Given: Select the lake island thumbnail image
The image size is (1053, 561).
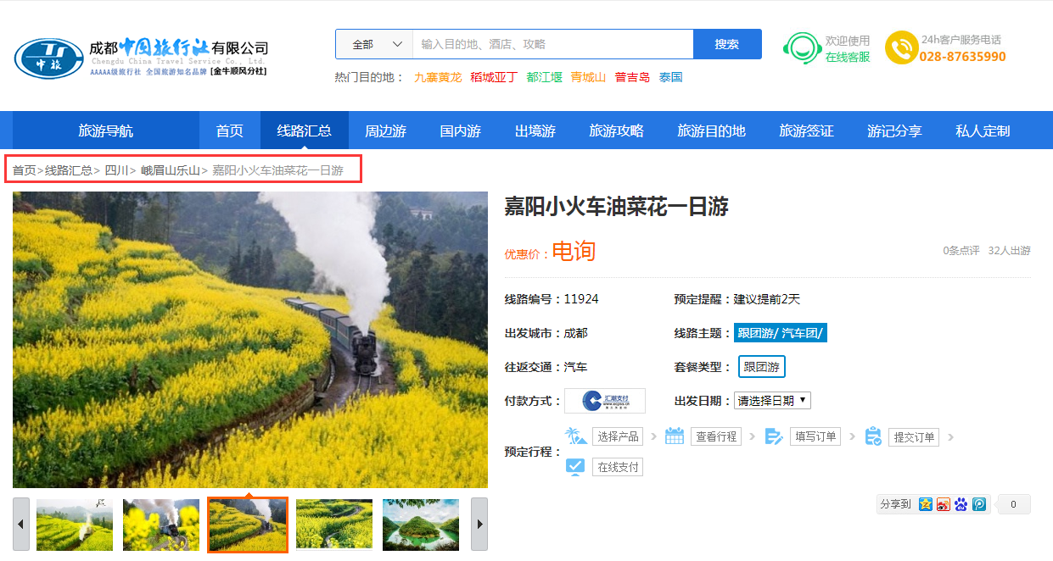Looking at the screenshot, I should [x=421, y=525].
